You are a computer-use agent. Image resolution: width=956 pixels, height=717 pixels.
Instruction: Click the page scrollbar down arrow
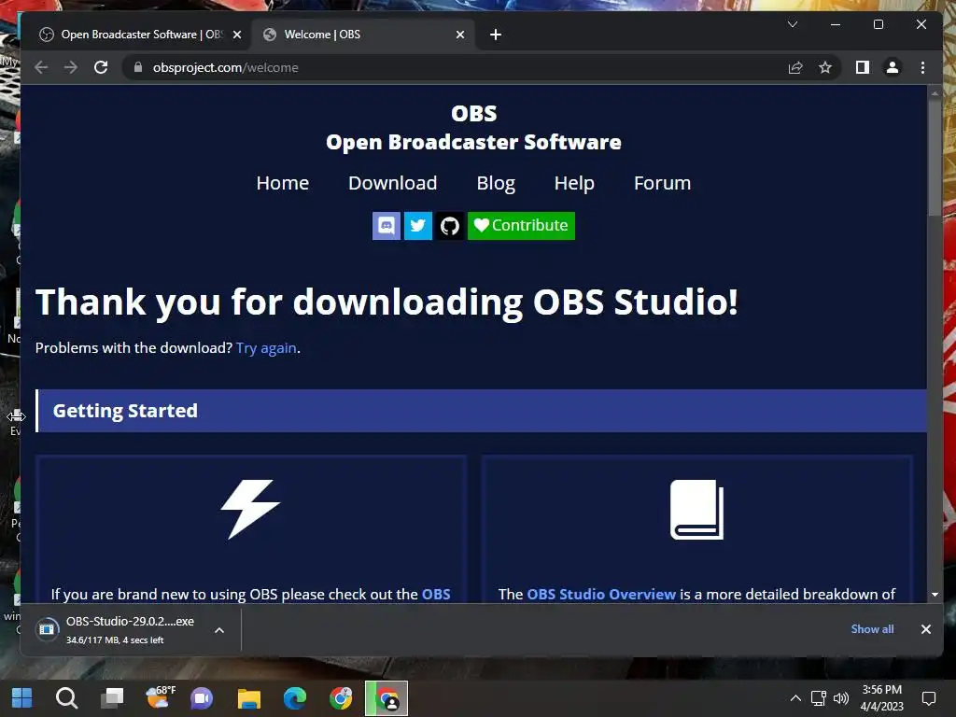(x=935, y=595)
